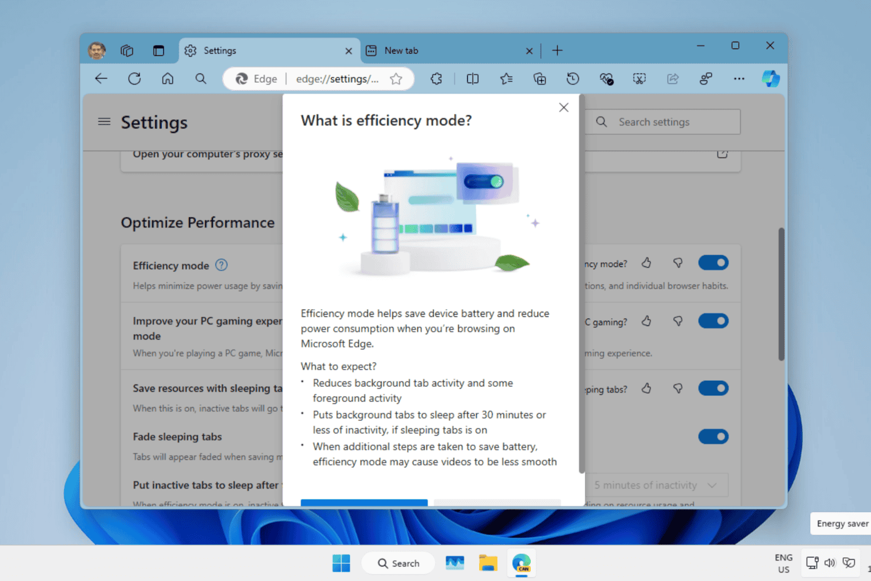Screen dimensions: 871x581
Task: Open the Copilot icon
Action: [771, 79]
